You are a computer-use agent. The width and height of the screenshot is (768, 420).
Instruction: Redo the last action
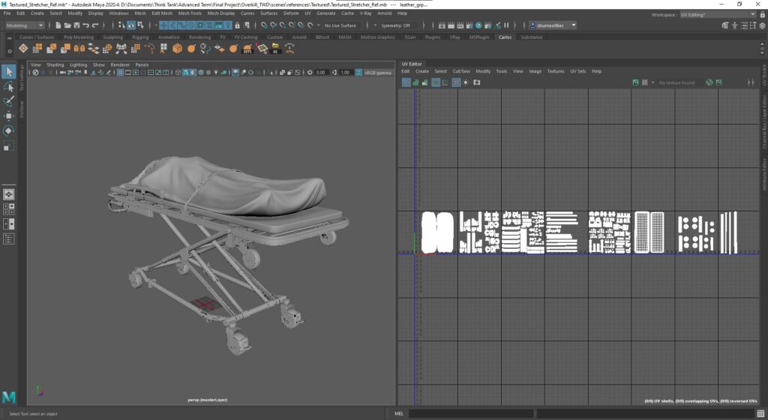[x=95, y=25]
